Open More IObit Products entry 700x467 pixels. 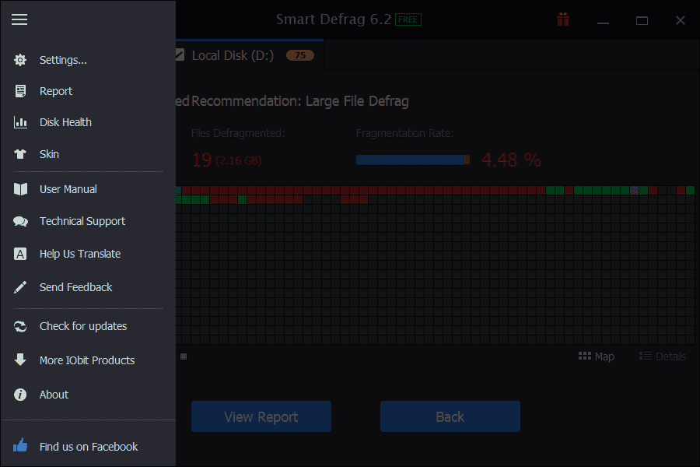88,360
